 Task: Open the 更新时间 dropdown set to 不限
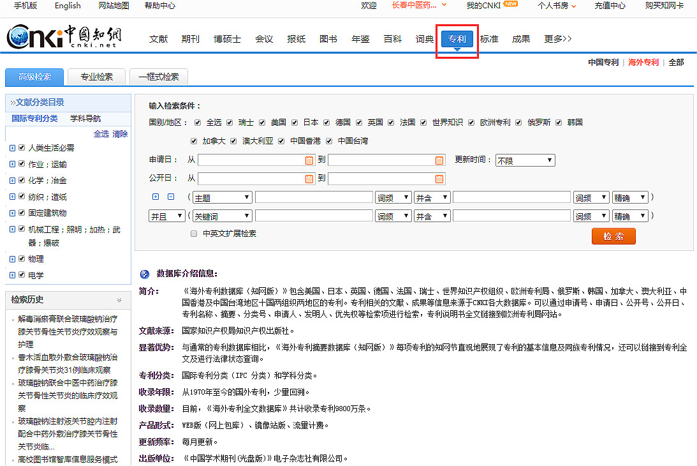tap(525, 160)
